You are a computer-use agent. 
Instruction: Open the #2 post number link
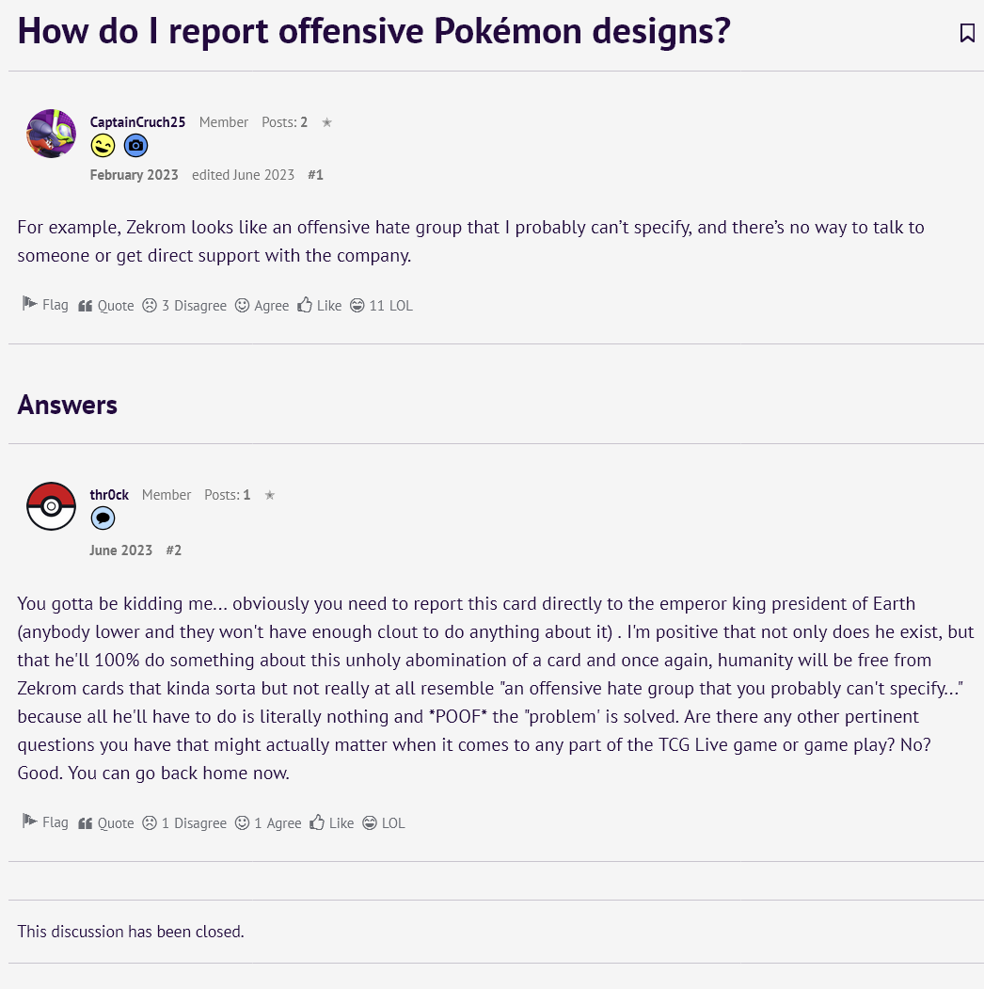click(173, 550)
